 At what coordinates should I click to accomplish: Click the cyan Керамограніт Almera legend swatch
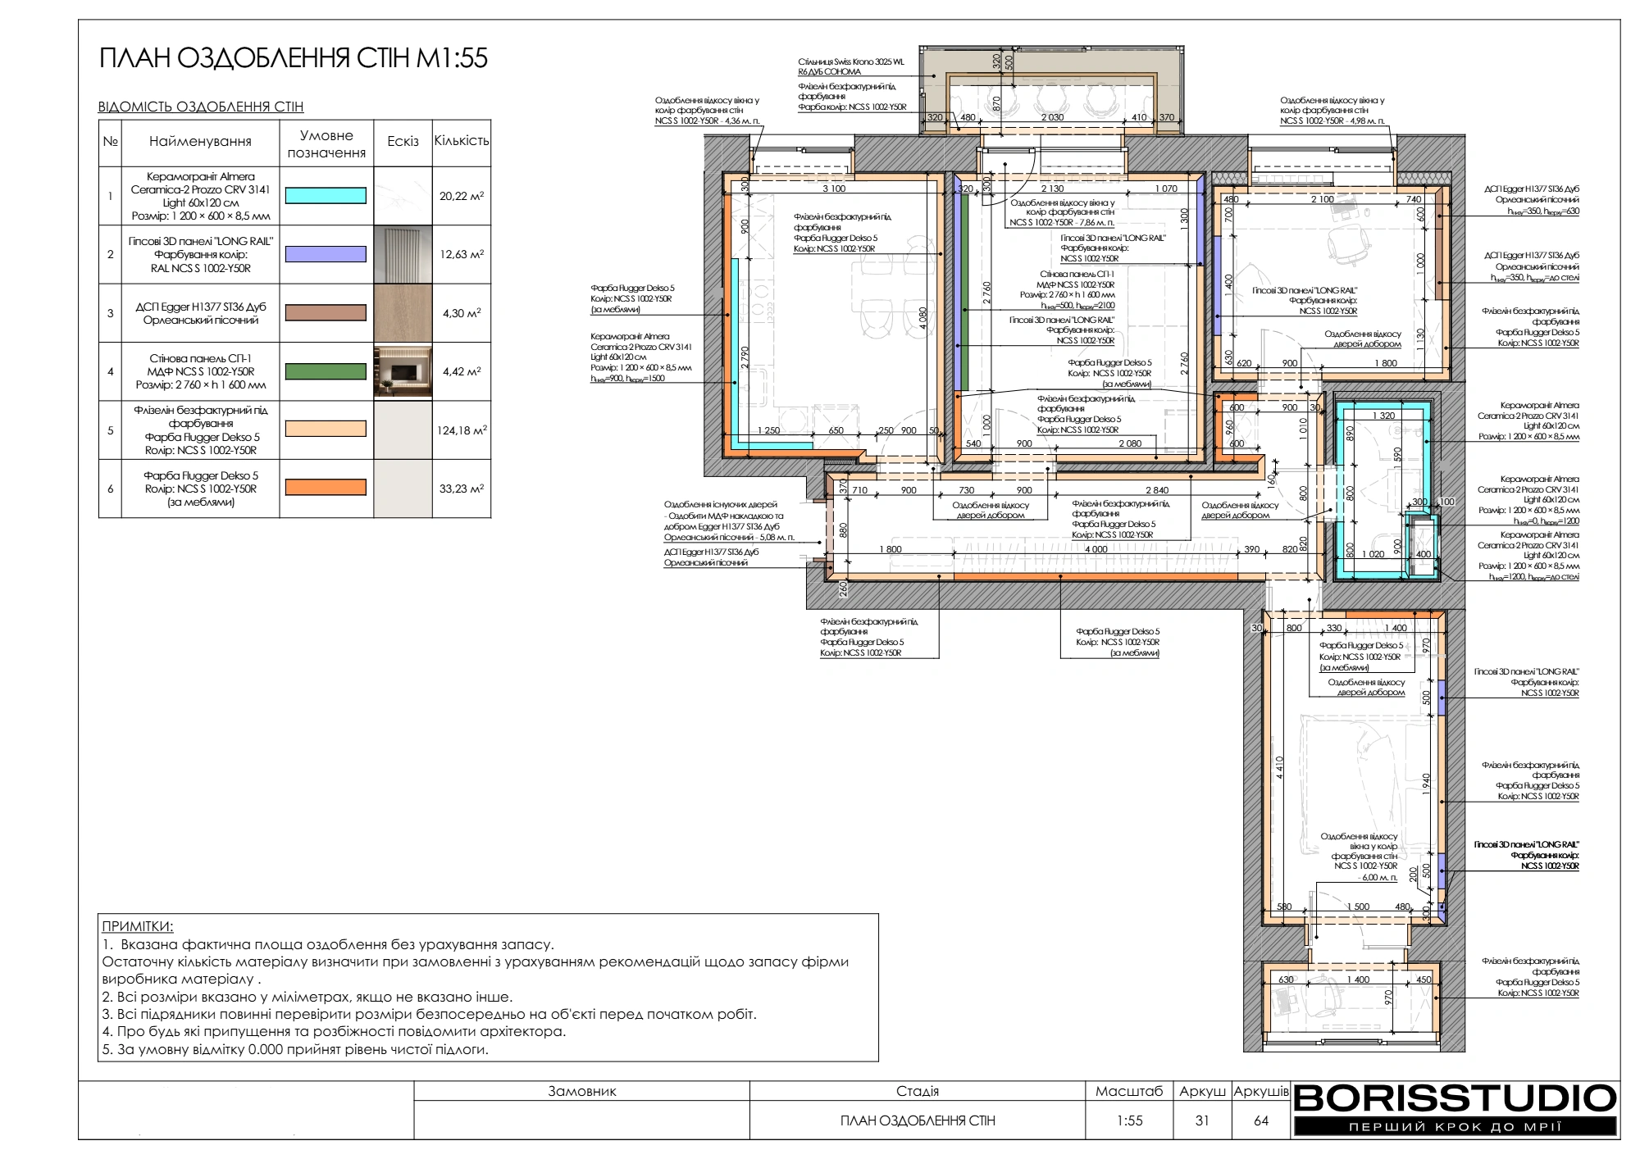point(326,195)
